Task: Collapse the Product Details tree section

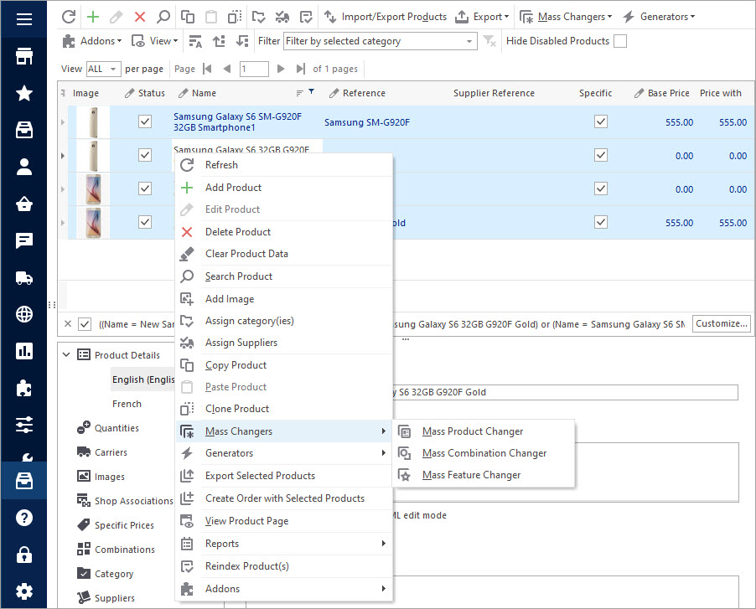Action: (66, 355)
